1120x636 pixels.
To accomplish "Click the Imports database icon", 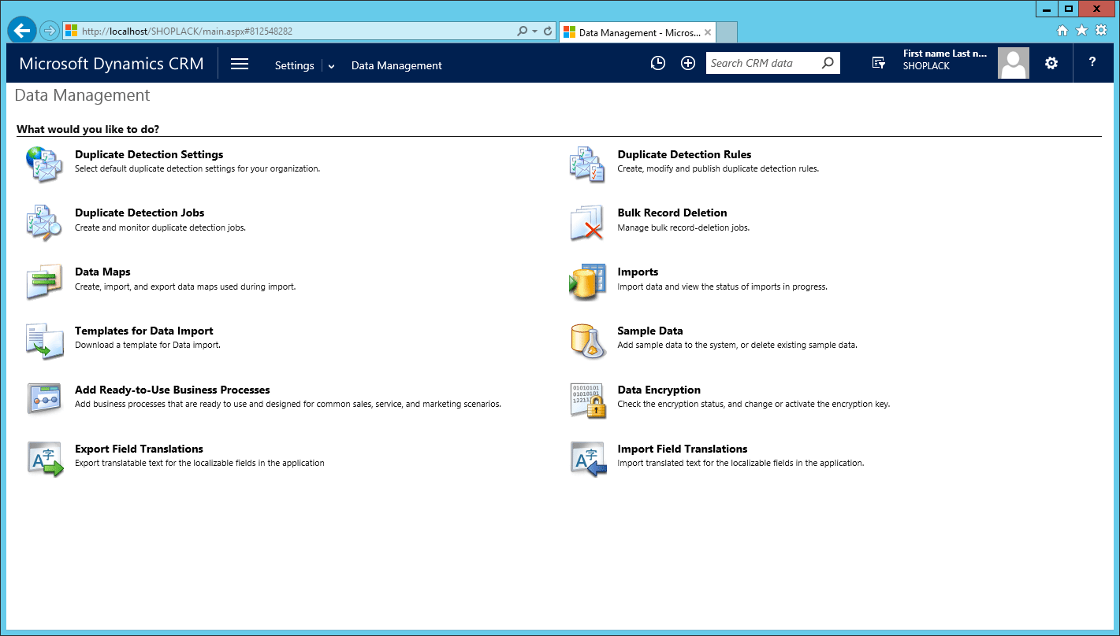I will (587, 281).
